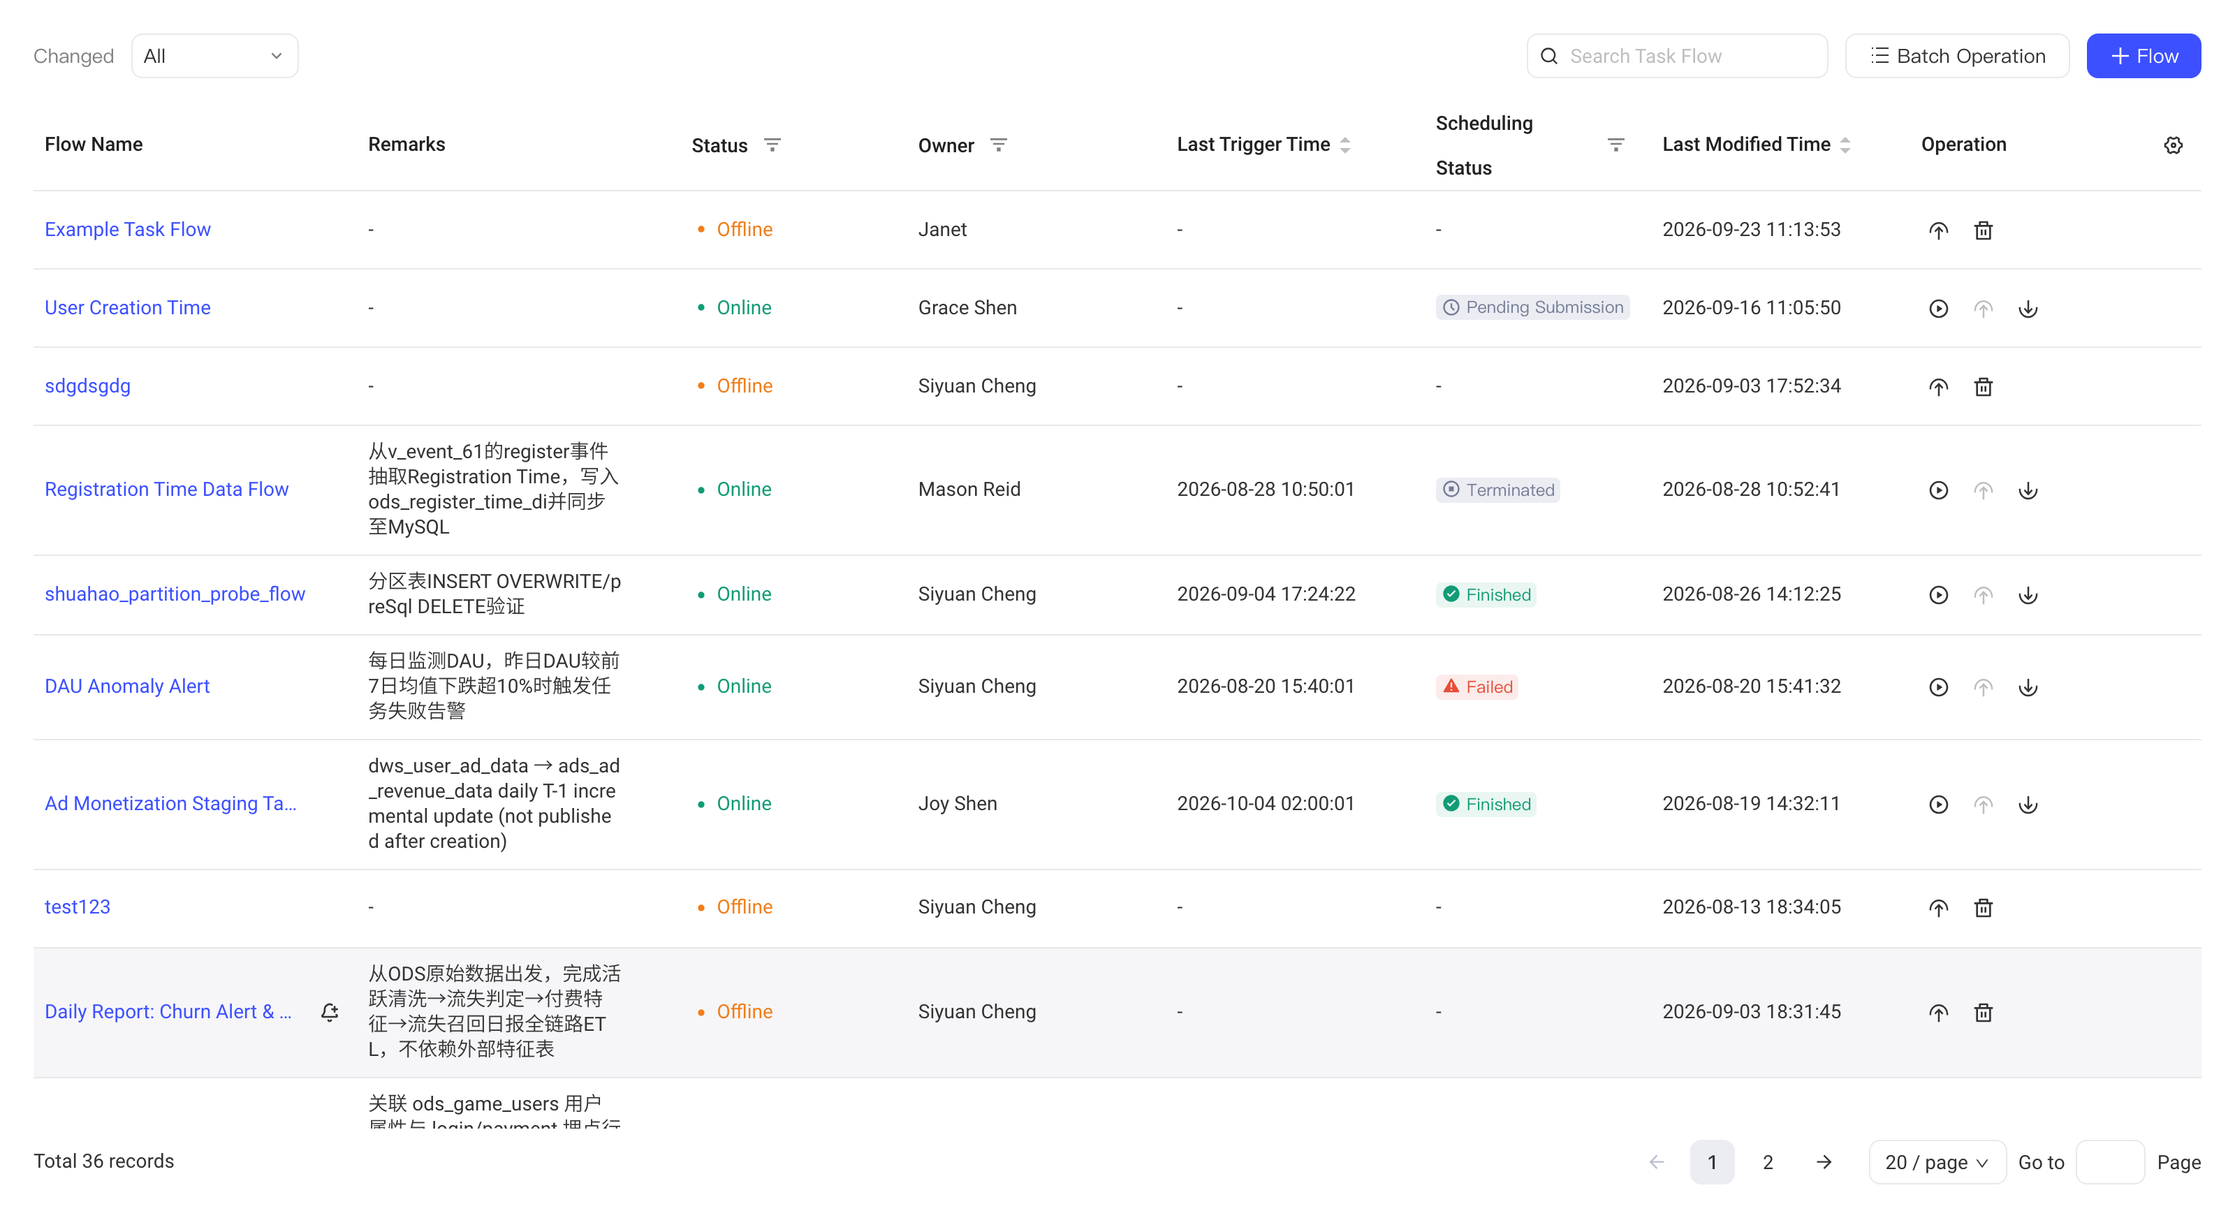The height and width of the screenshot is (1218, 2235).
Task: Filter the Status column
Action: click(772, 145)
